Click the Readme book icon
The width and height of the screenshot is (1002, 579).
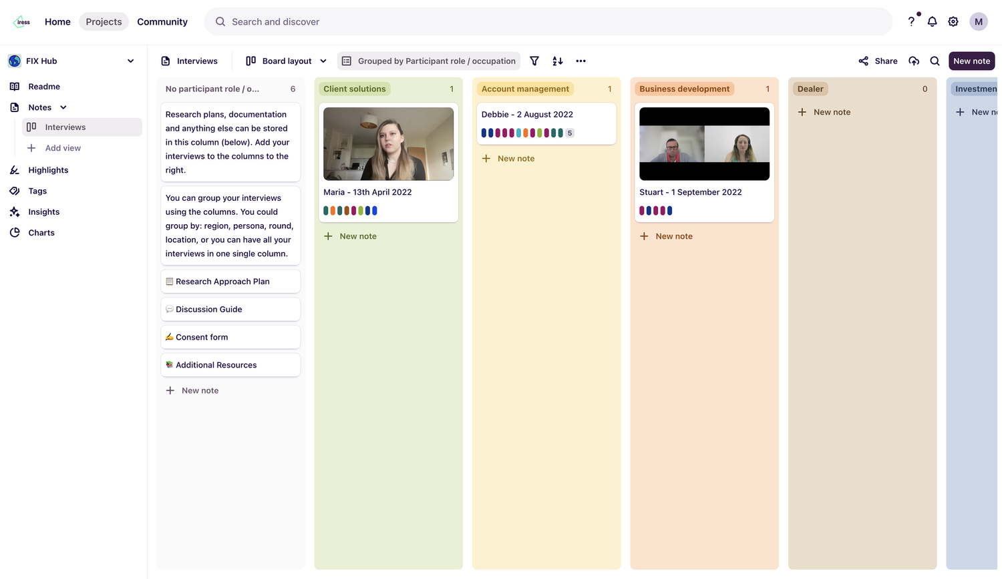click(15, 87)
